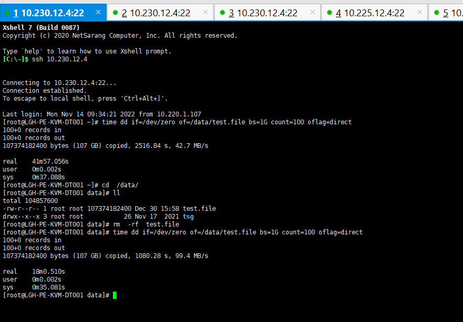Switch to session tab 3
463x322 pixels.
[263, 13]
